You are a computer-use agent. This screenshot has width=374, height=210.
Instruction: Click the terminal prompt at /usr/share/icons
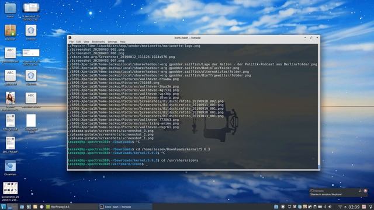click(106, 164)
